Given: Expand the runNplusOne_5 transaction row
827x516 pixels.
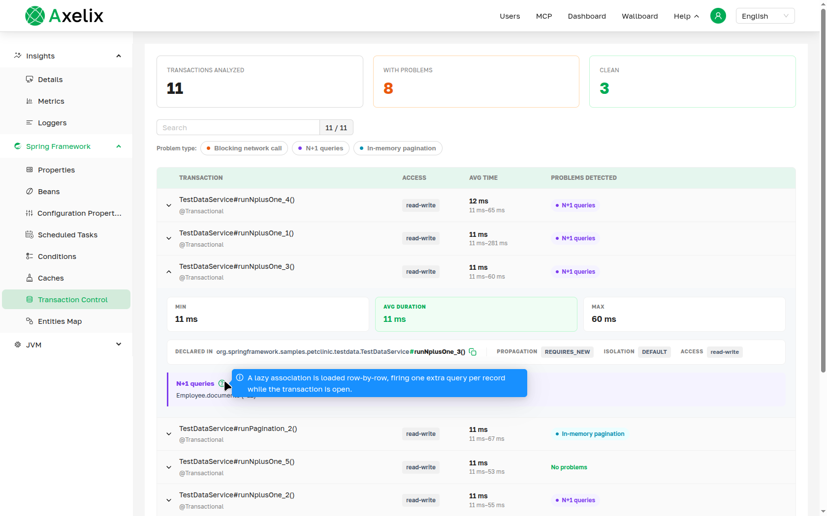Looking at the screenshot, I should [169, 467].
